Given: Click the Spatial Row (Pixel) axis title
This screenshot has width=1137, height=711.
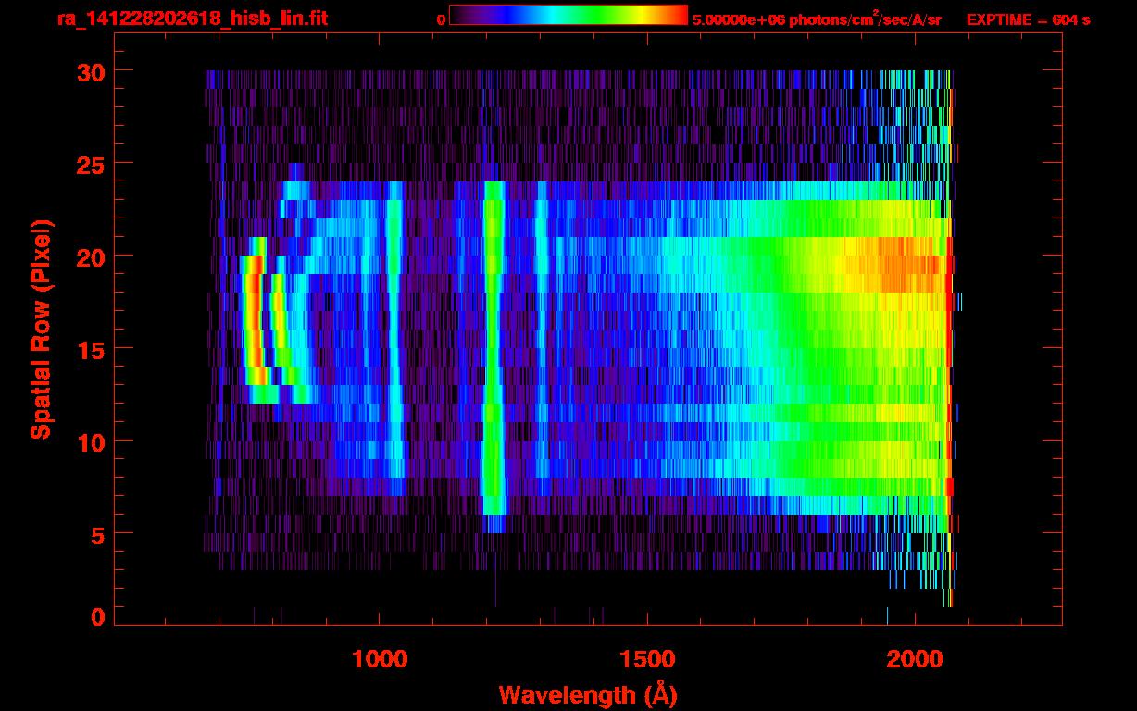Looking at the screenshot, I should 40,330.
